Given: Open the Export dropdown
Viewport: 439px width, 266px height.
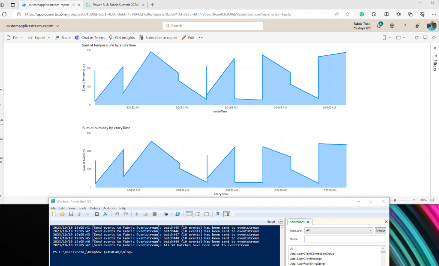Looking at the screenshot, I should click(x=39, y=38).
